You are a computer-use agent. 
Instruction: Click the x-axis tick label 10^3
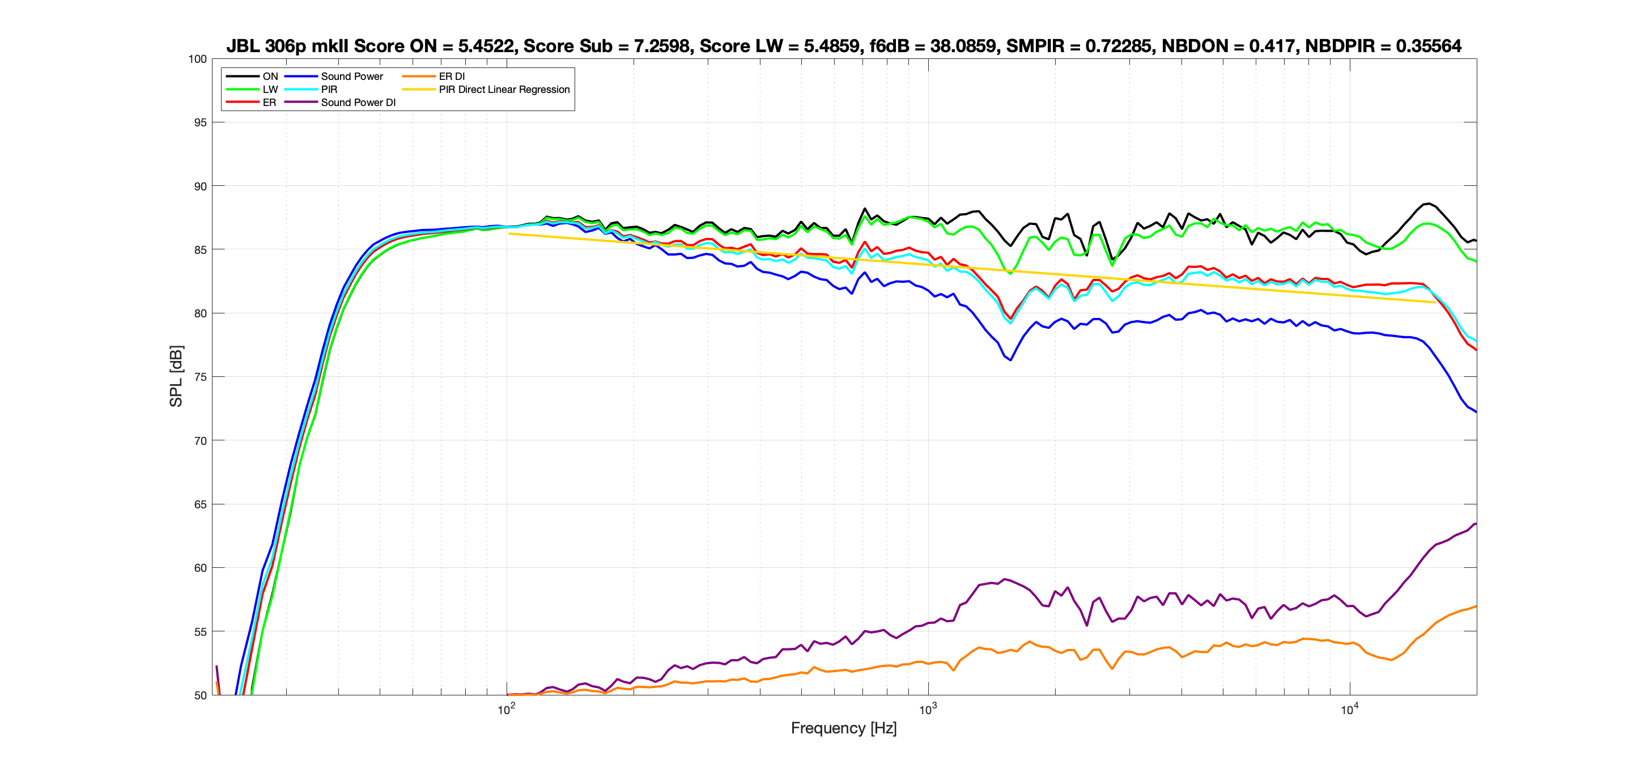[x=928, y=709]
